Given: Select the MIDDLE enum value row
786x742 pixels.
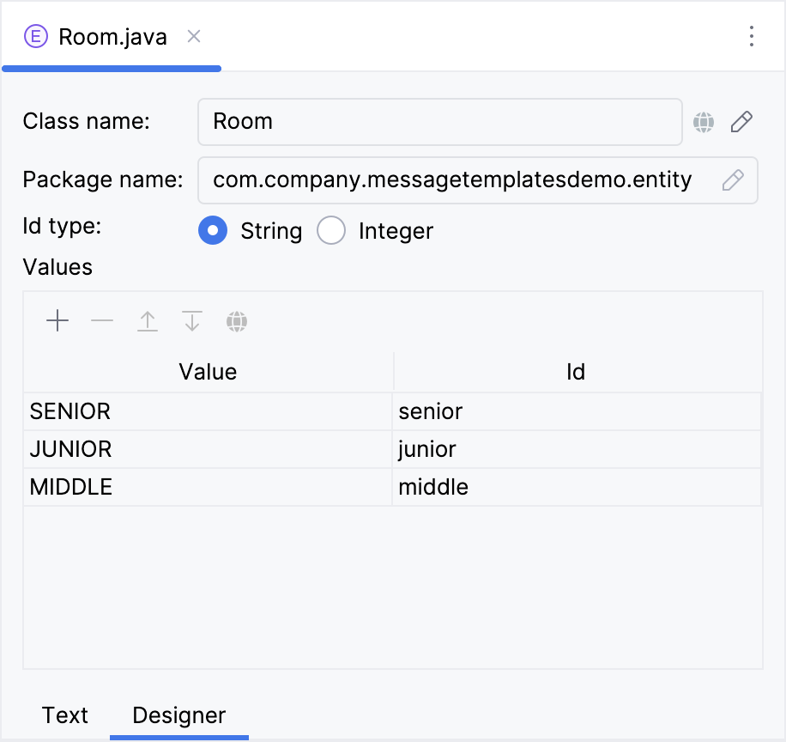Looking at the screenshot, I should (208, 487).
